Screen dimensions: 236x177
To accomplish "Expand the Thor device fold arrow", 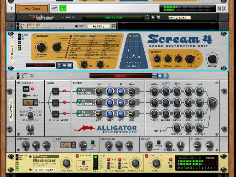I will [x=12, y=18].
